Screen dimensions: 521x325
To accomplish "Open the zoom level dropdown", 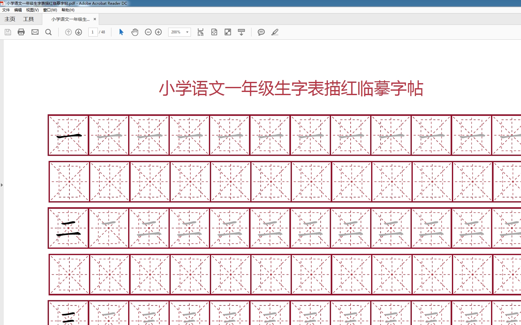I will click(186, 32).
